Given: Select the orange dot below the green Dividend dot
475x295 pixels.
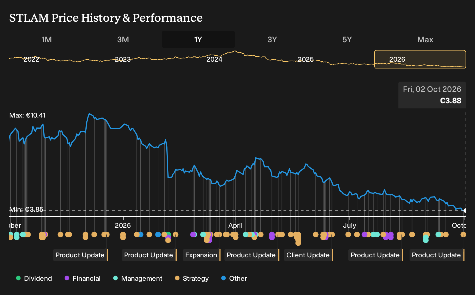Looking at the screenshot, I should tap(168, 240).
